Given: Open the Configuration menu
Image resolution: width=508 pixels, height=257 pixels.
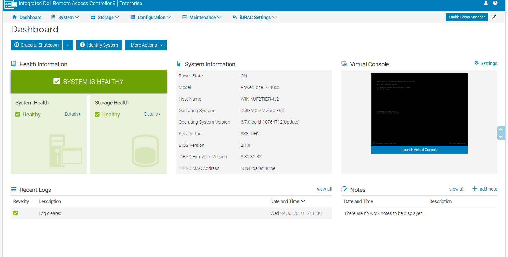Looking at the screenshot, I should pyautogui.click(x=151, y=17).
